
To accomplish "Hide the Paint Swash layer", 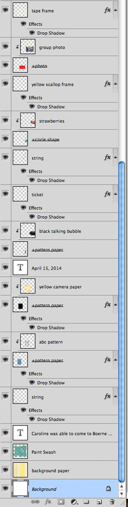I will pyautogui.click(x=5, y=452).
